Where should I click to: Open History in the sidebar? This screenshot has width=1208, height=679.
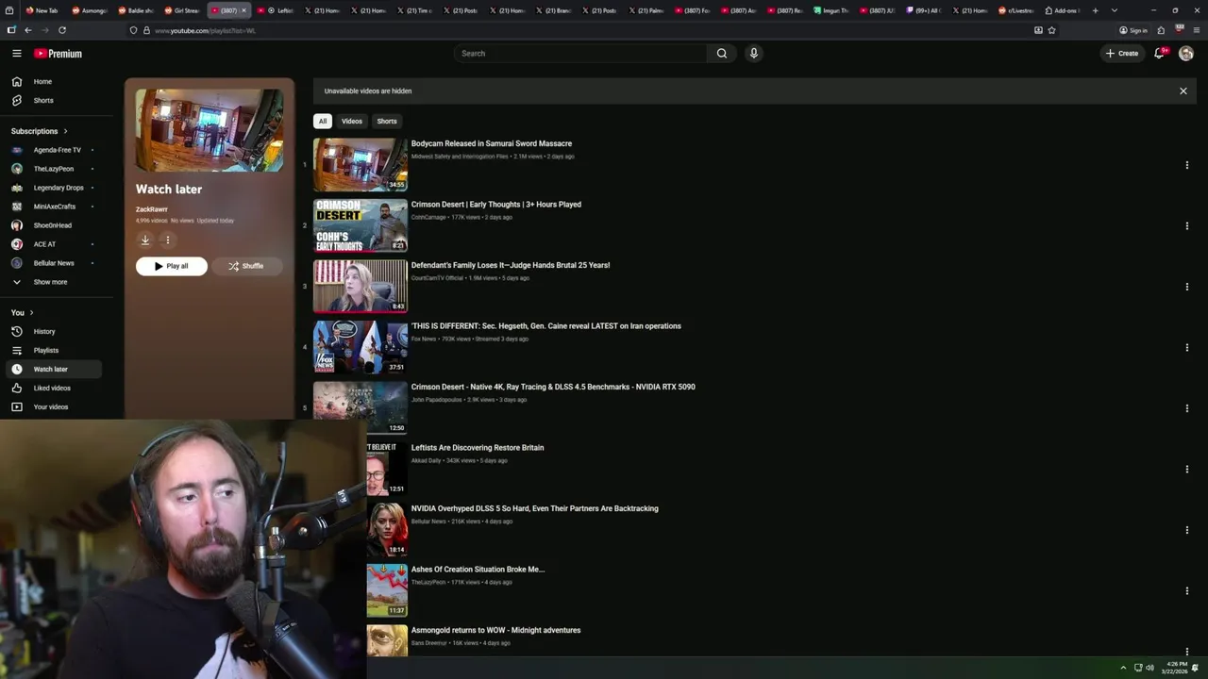pyautogui.click(x=53, y=332)
